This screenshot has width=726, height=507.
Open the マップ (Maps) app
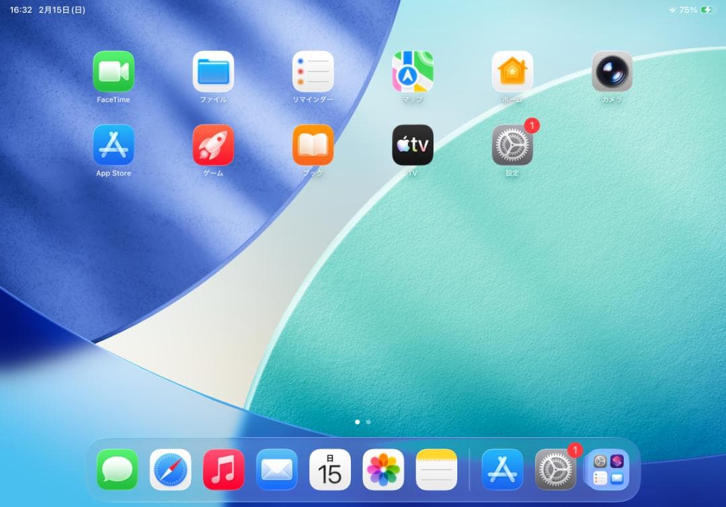click(413, 71)
